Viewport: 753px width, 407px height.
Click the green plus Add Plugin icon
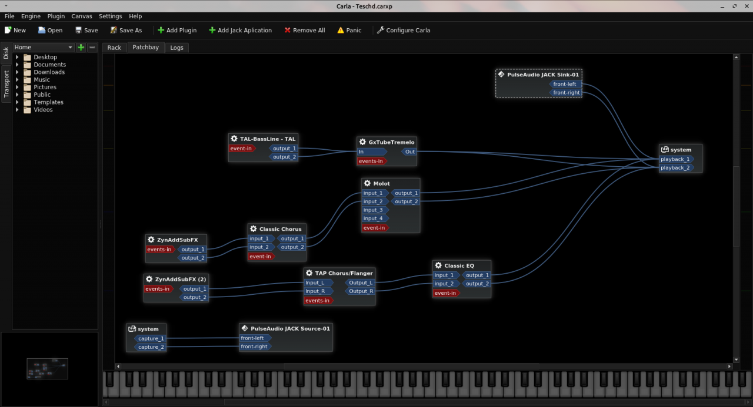pyautogui.click(x=161, y=30)
